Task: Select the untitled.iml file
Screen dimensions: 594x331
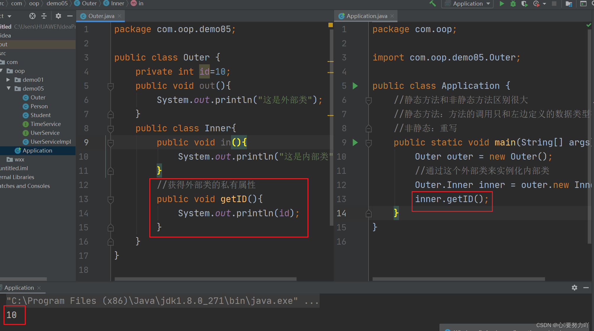Action: click(14, 168)
